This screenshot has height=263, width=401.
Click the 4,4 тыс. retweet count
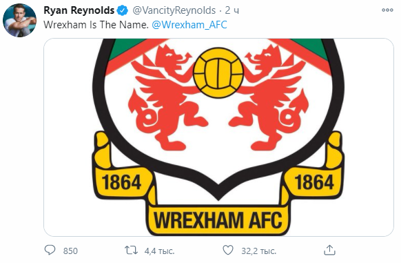click(159, 251)
